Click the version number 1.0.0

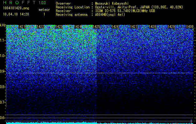coord(42,3)
